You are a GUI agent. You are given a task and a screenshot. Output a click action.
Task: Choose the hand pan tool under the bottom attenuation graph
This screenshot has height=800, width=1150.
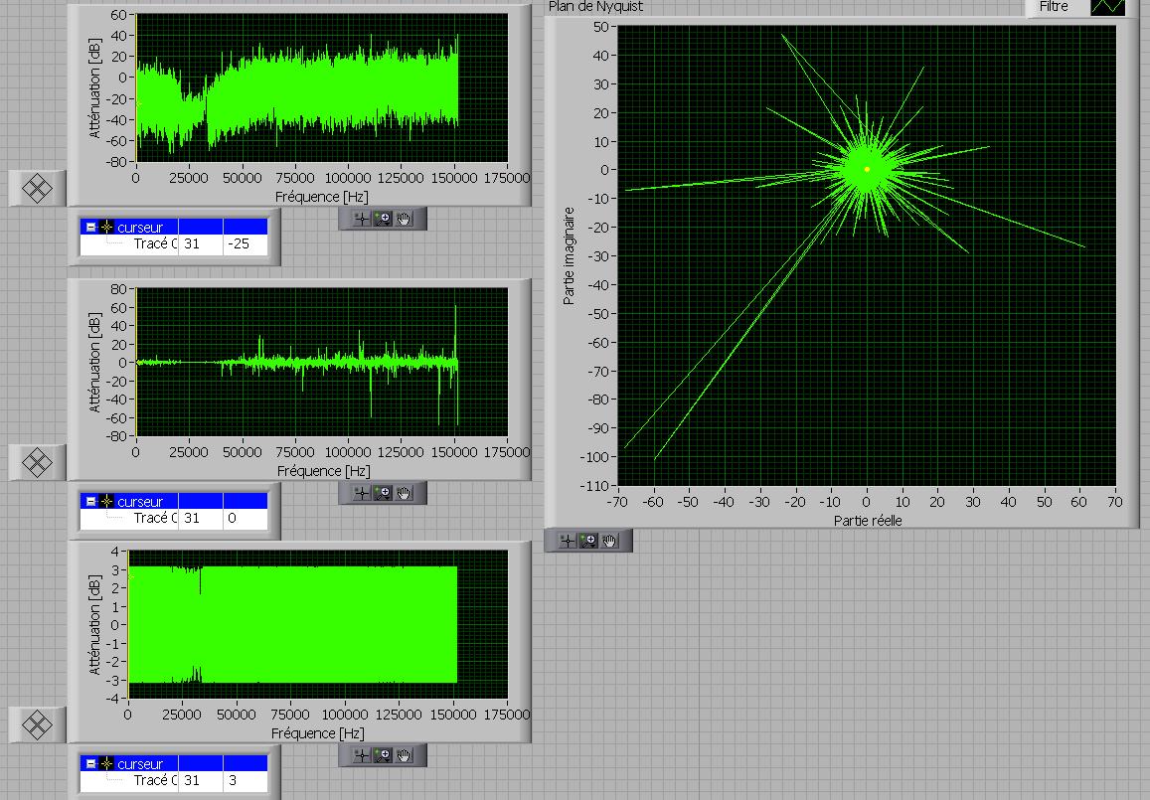[405, 755]
